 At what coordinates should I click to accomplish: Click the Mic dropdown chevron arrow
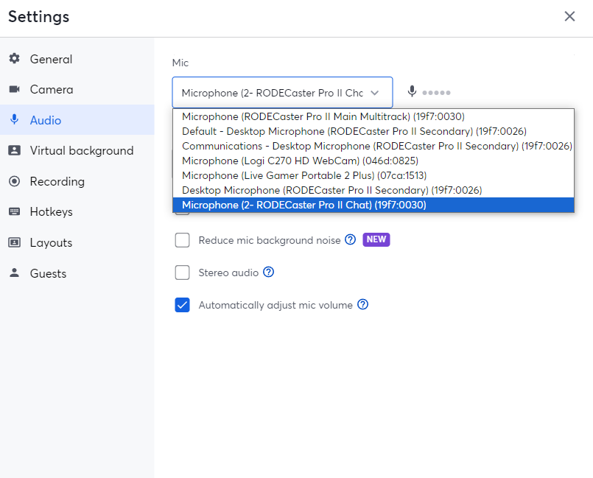point(375,93)
